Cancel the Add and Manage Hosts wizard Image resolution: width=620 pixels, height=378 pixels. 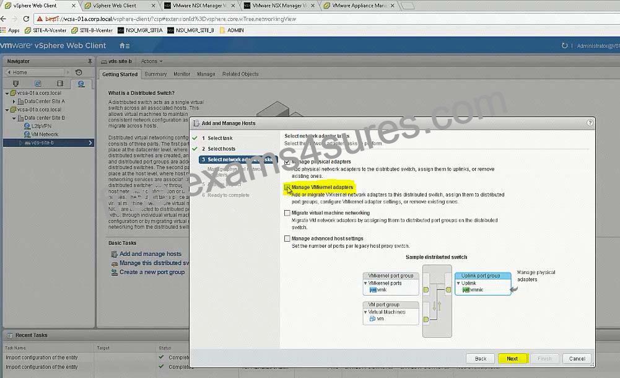click(577, 359)
